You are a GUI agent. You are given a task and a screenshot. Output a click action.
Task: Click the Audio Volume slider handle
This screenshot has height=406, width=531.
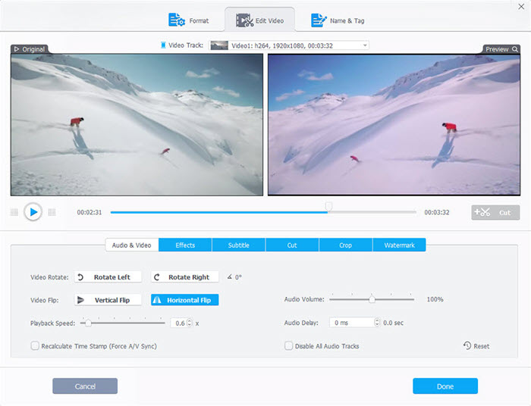372,299
